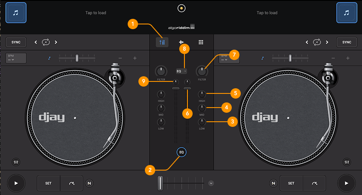Viewport: 362px width, 195px height.
Task: Toggle the N button on right deck
Action: [273, 183]
